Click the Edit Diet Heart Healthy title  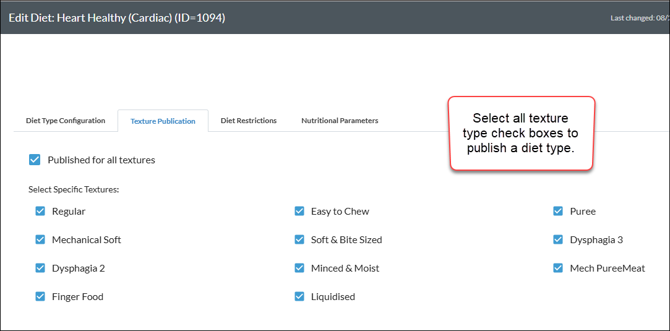click(117, 18)
